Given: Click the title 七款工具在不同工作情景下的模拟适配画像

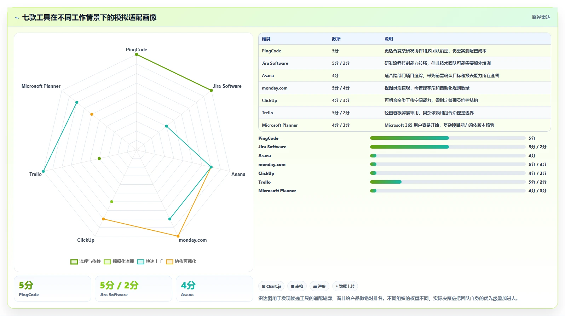Looking at the screenshot, I should (x=90, y=18).
